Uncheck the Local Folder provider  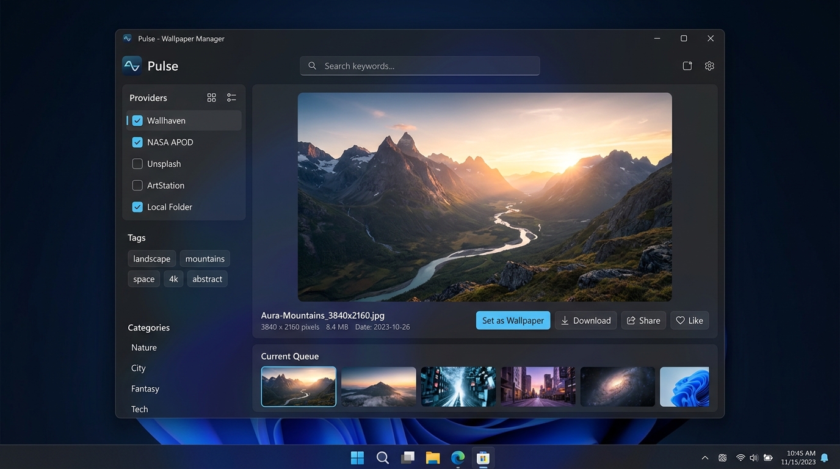[137, 207]
